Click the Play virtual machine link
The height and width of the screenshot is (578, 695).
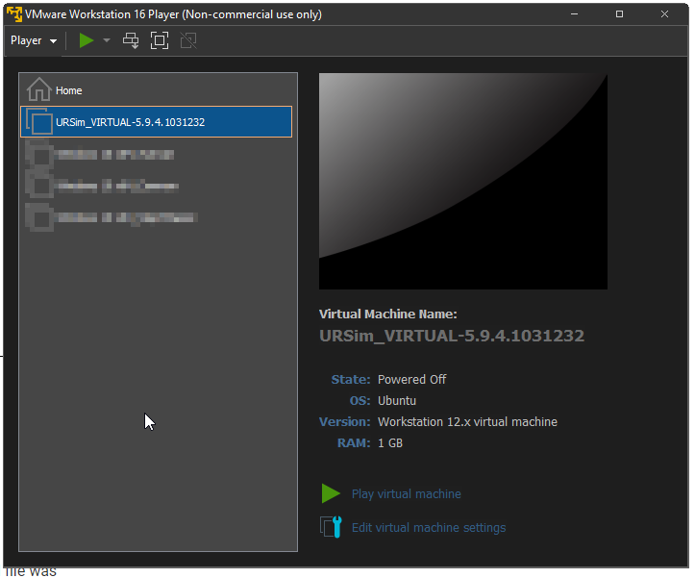coord(406,493)
